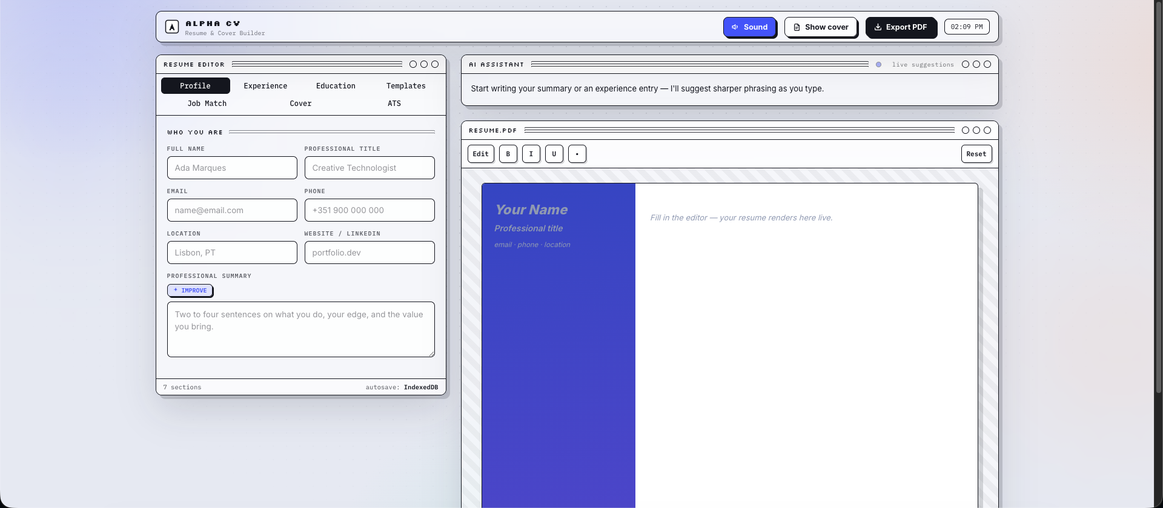Select the Phone input field
The width and height of the screenshot is (1163, 508).
pyautogui.click(x=369, y=210)
